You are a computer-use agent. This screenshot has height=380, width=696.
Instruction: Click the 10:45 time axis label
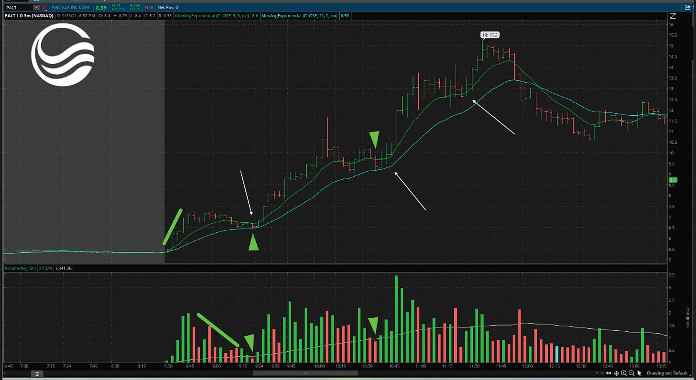pos(394,366)
